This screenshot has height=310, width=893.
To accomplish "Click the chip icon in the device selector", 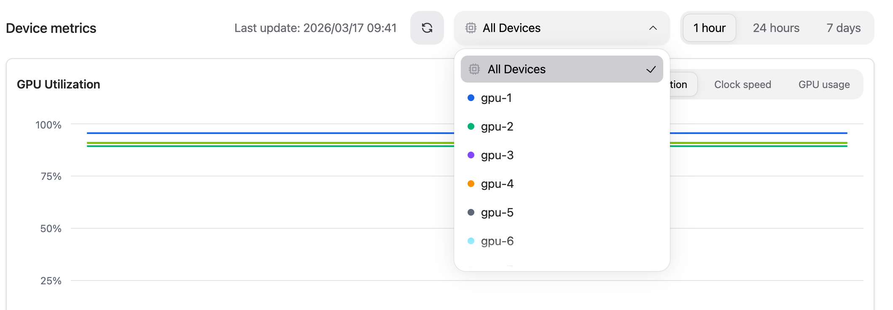I will 472,28.
